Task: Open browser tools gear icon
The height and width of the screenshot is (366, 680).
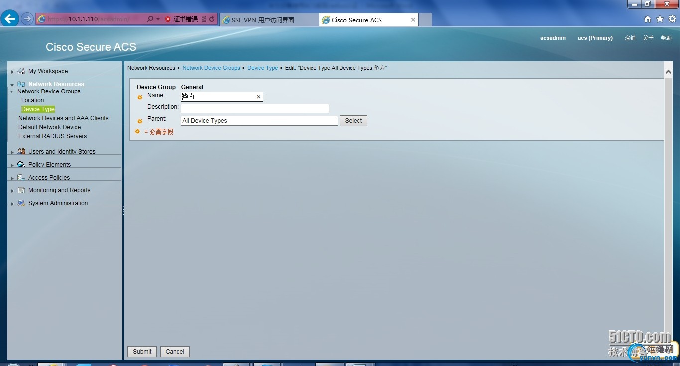Action: (672, 19)
